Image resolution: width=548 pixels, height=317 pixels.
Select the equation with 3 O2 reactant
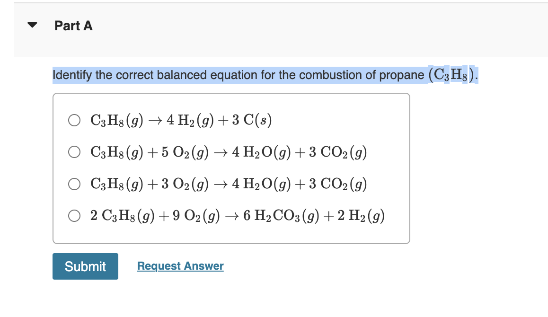click(74, 184)
